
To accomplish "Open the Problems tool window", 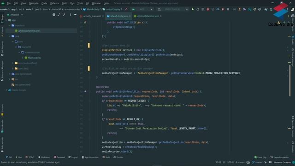I will coord(44,157).
